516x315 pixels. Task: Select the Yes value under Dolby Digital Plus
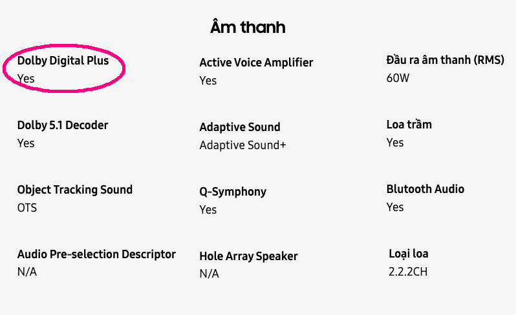(26, 79)
